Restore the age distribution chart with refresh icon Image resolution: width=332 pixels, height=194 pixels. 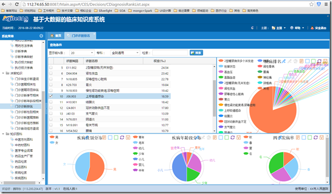[x=233, y=138]
